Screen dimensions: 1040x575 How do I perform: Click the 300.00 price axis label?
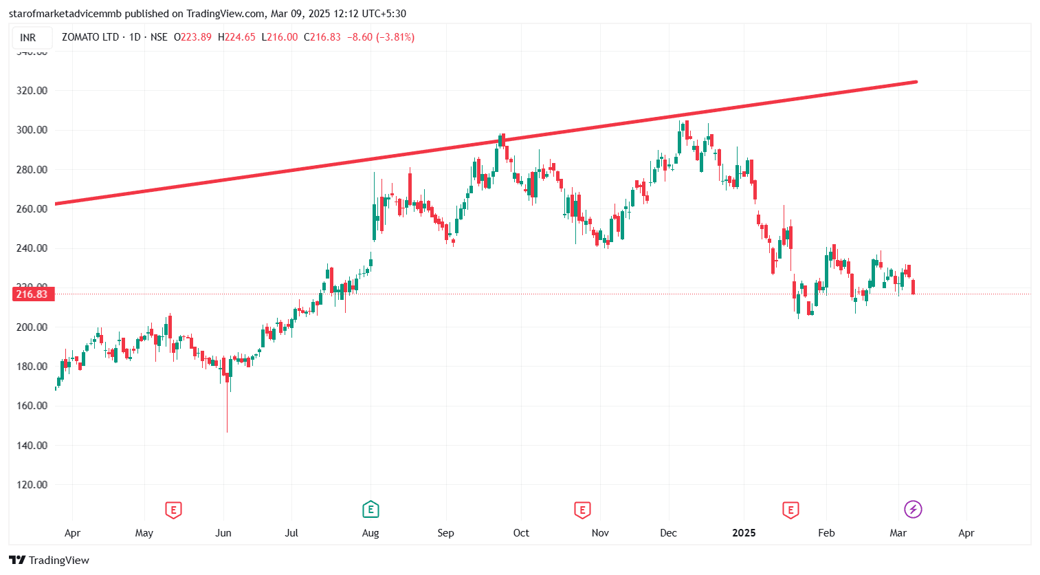[32, 130]
